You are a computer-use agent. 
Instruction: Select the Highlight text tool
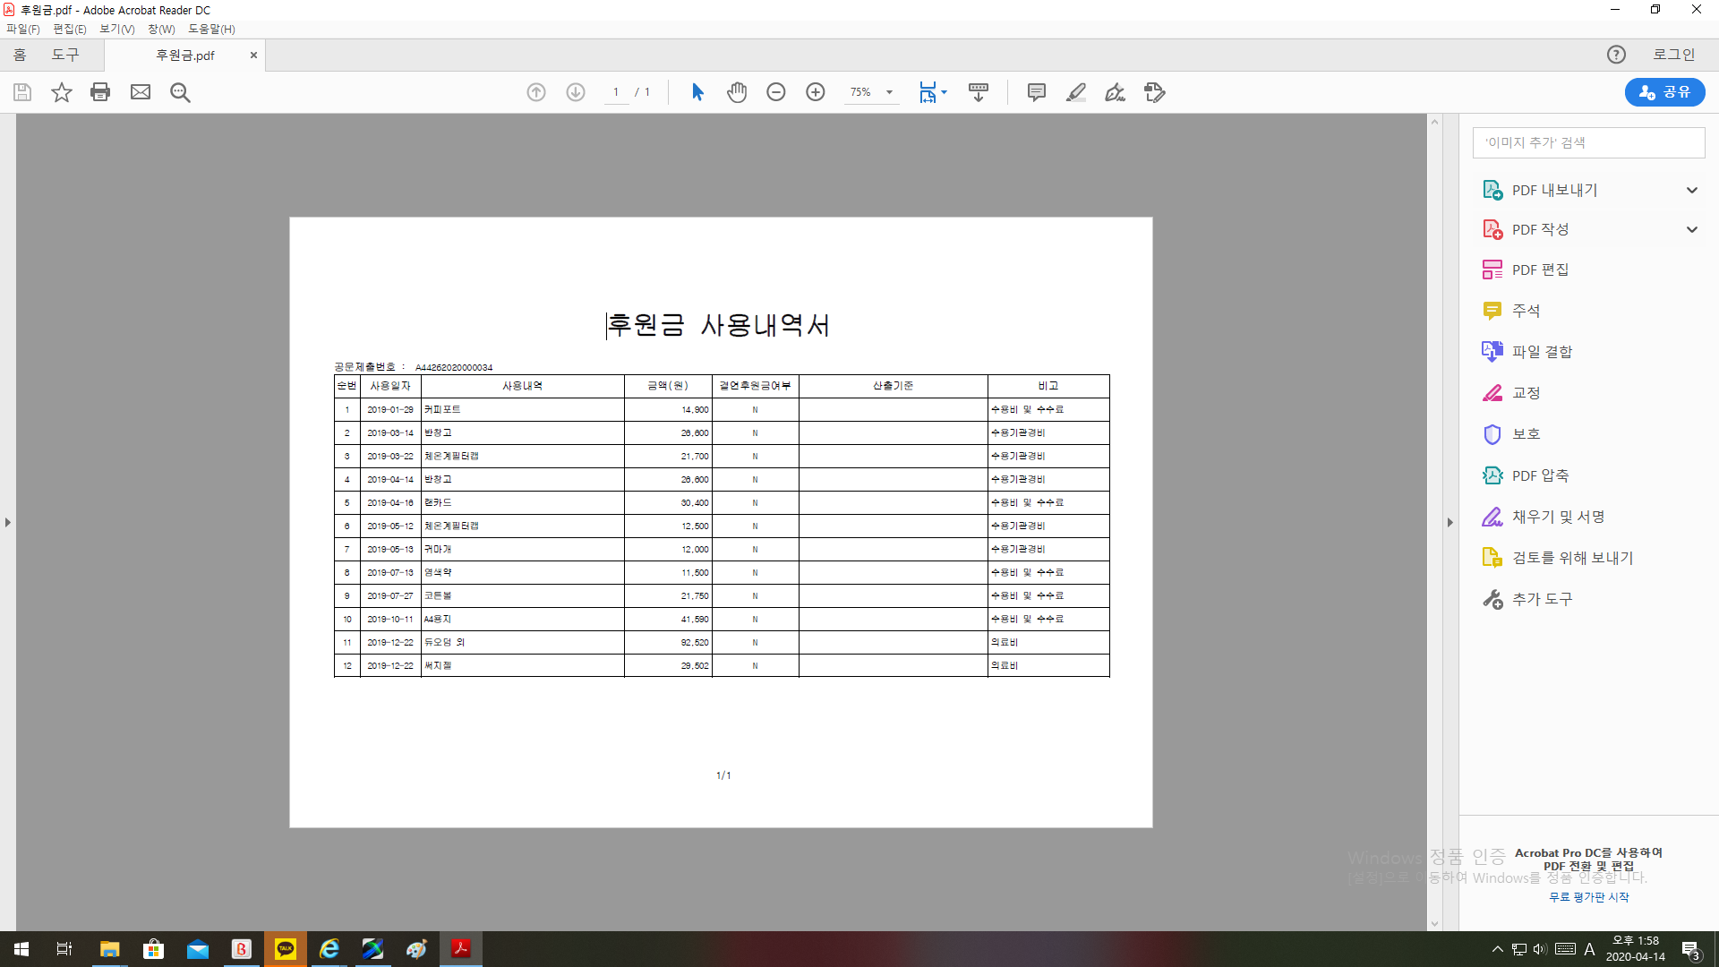[x=1076, y=92]
